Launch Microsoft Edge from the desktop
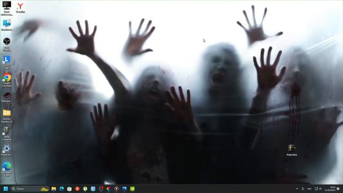The height and width of the screenshot is (193, 343). pyautogui.click(x=7, y=169)
